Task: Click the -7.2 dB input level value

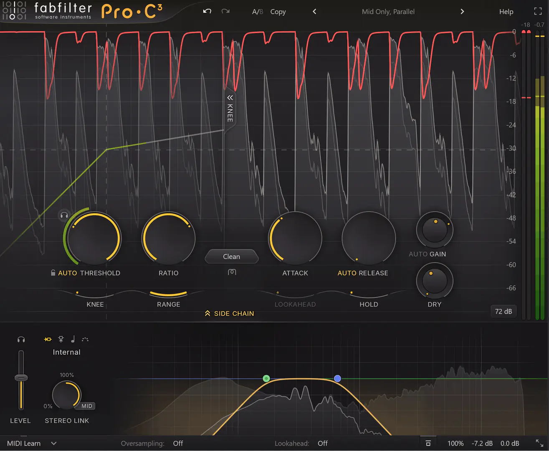Action: (482, 443)
